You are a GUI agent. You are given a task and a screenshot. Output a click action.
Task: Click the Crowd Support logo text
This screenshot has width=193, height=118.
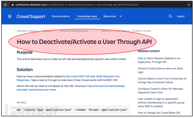point(31,16)
